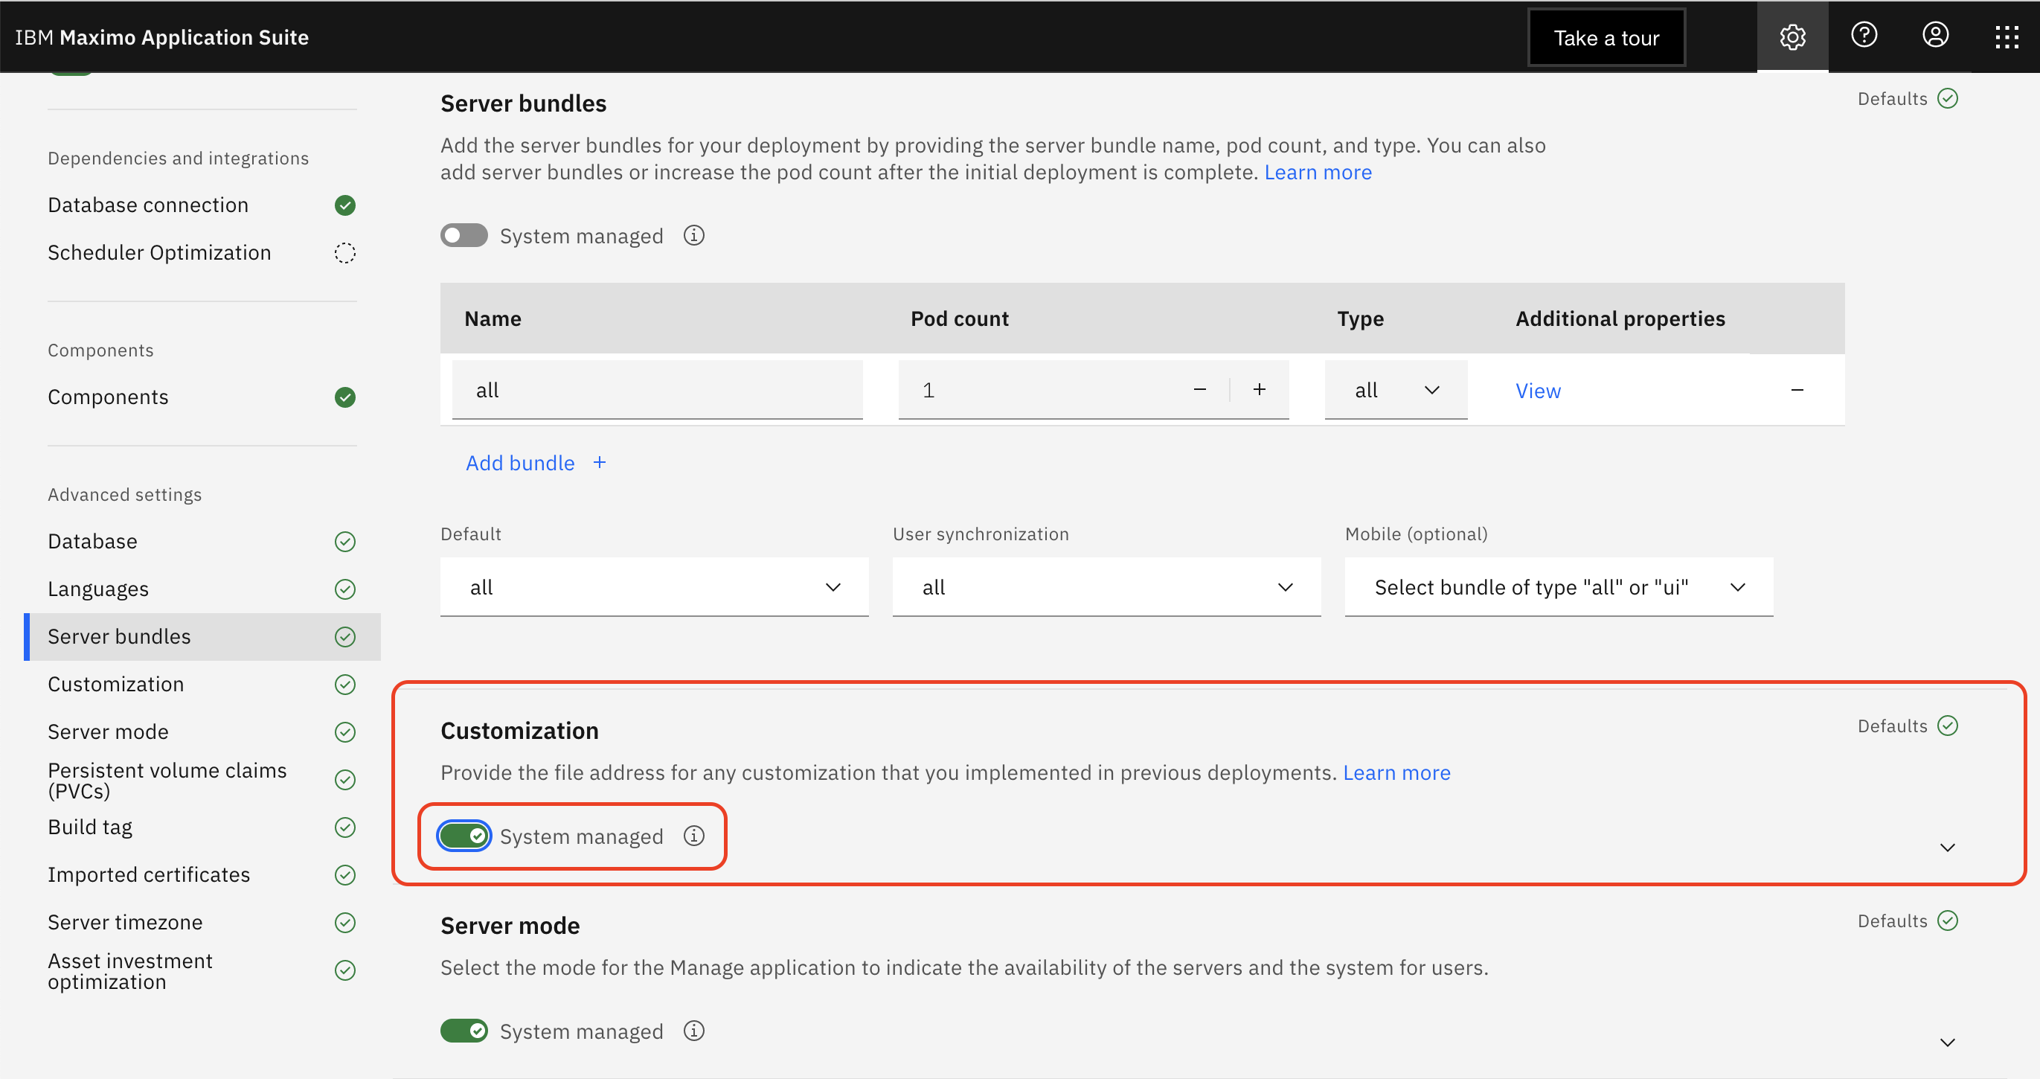Click the bundle Name input field
Screen dimensions: 2040x1079
(656, 390)
